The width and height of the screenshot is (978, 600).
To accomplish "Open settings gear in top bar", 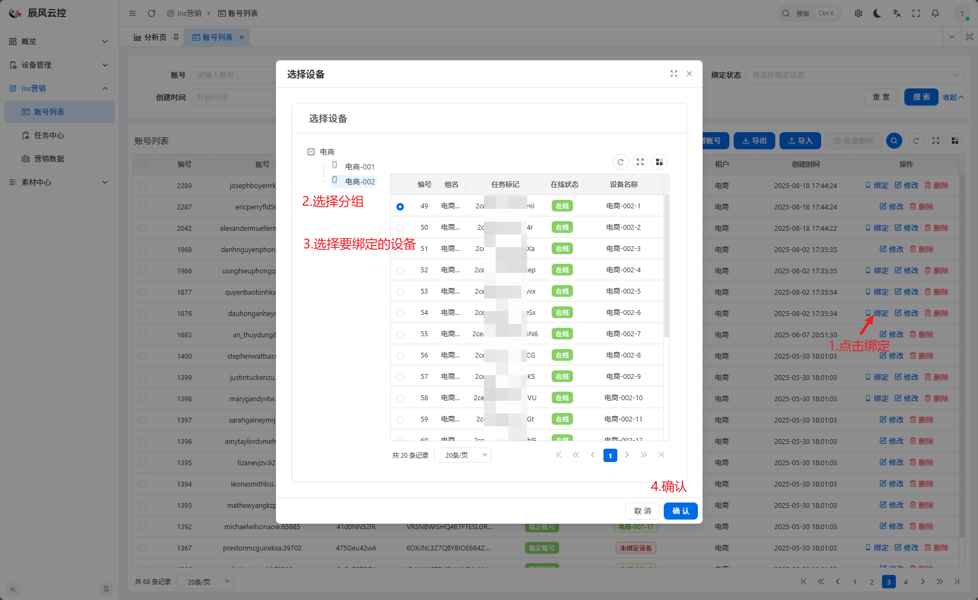I will [858, 13].
